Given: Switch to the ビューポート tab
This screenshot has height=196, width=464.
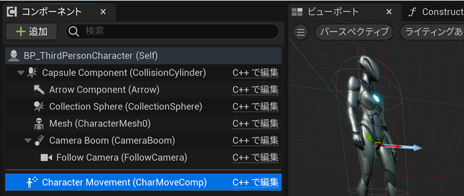Looking at the screenshot, I should pyautogui.click(x=333, y=12).
